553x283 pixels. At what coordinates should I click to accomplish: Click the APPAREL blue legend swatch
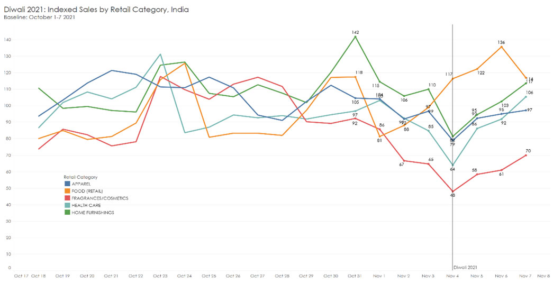pyautogui.click(x=60, y=184)
